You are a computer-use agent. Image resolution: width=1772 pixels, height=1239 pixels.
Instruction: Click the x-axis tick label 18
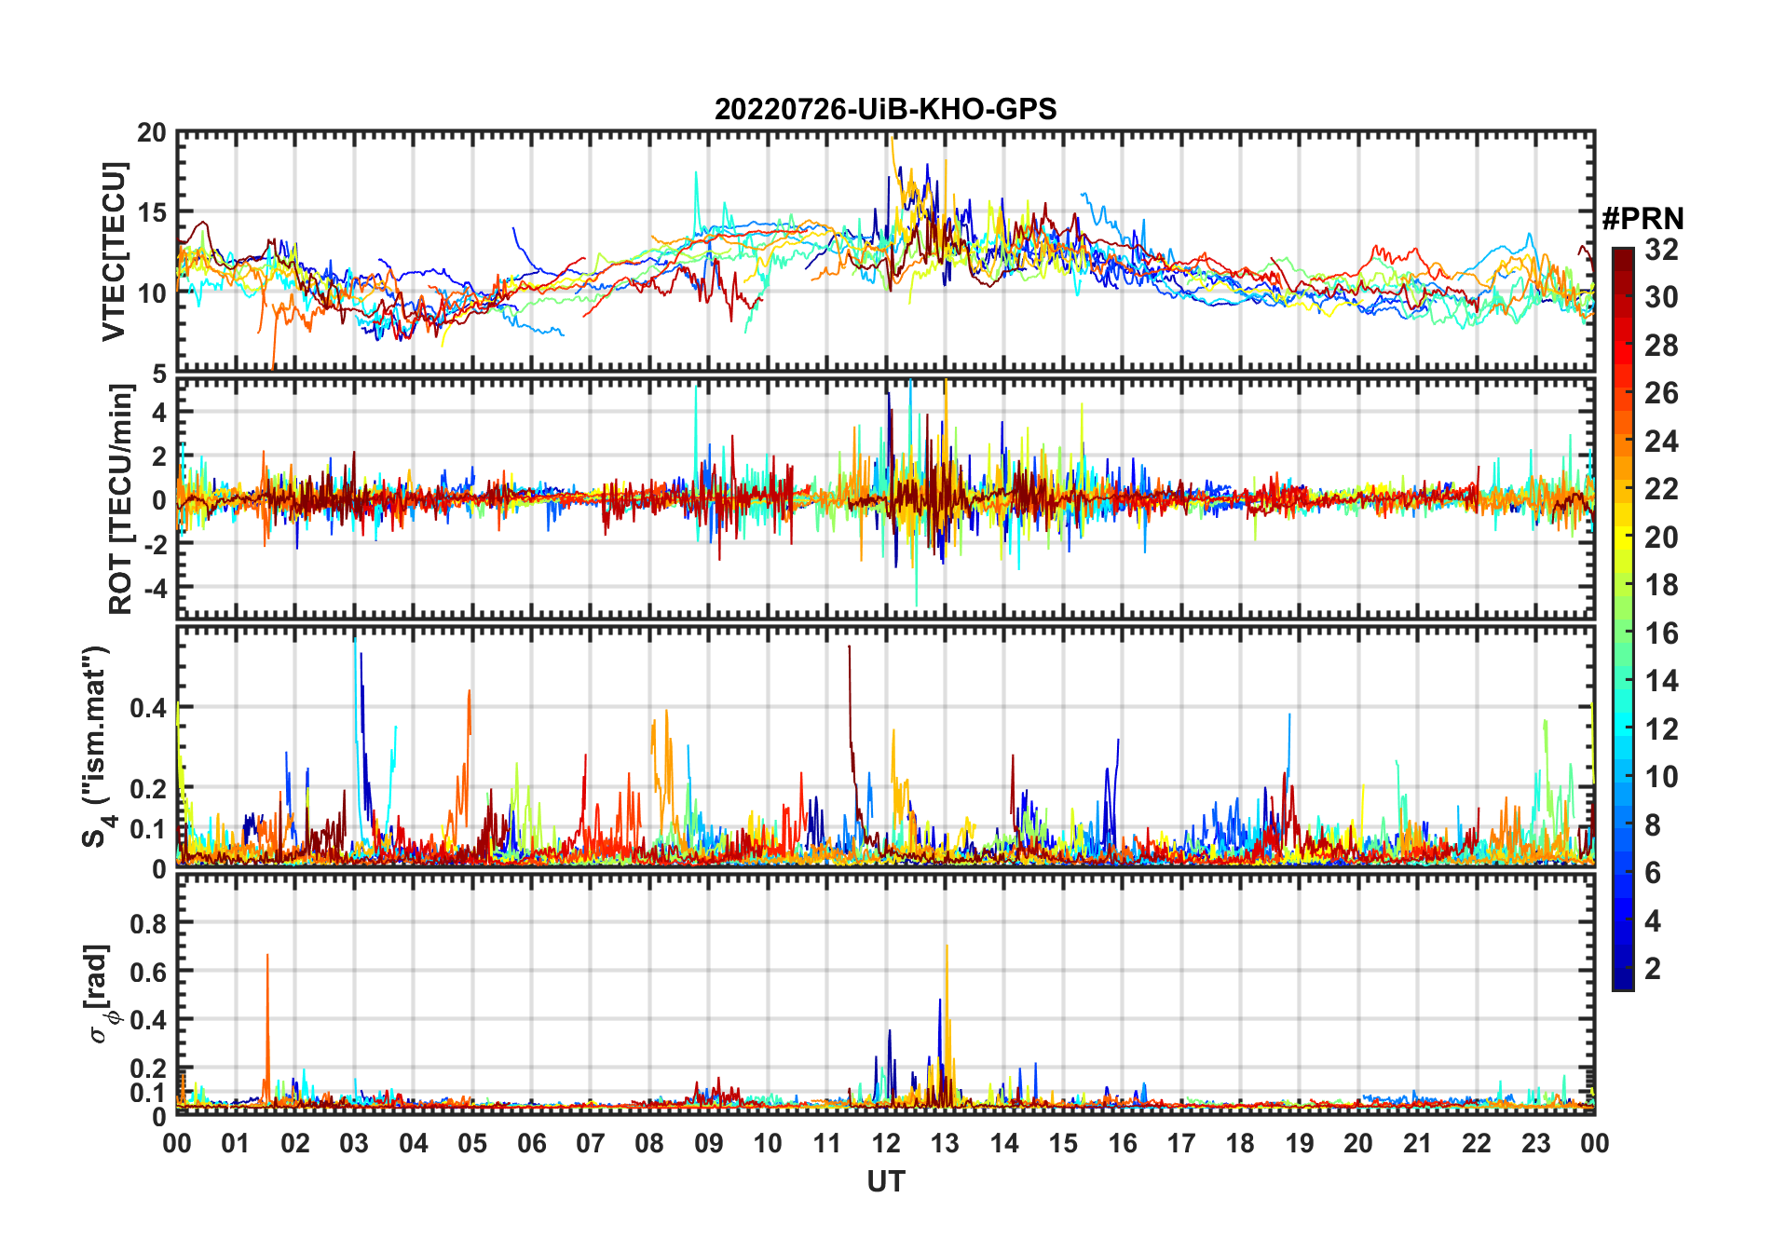pos(1240,1143)
